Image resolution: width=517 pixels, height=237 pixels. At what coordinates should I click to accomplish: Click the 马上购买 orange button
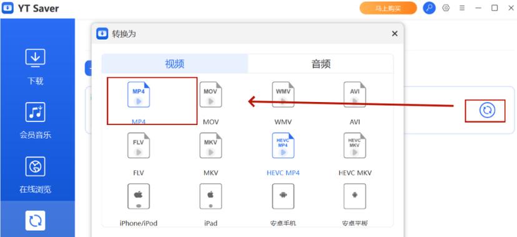pos(388,8)
